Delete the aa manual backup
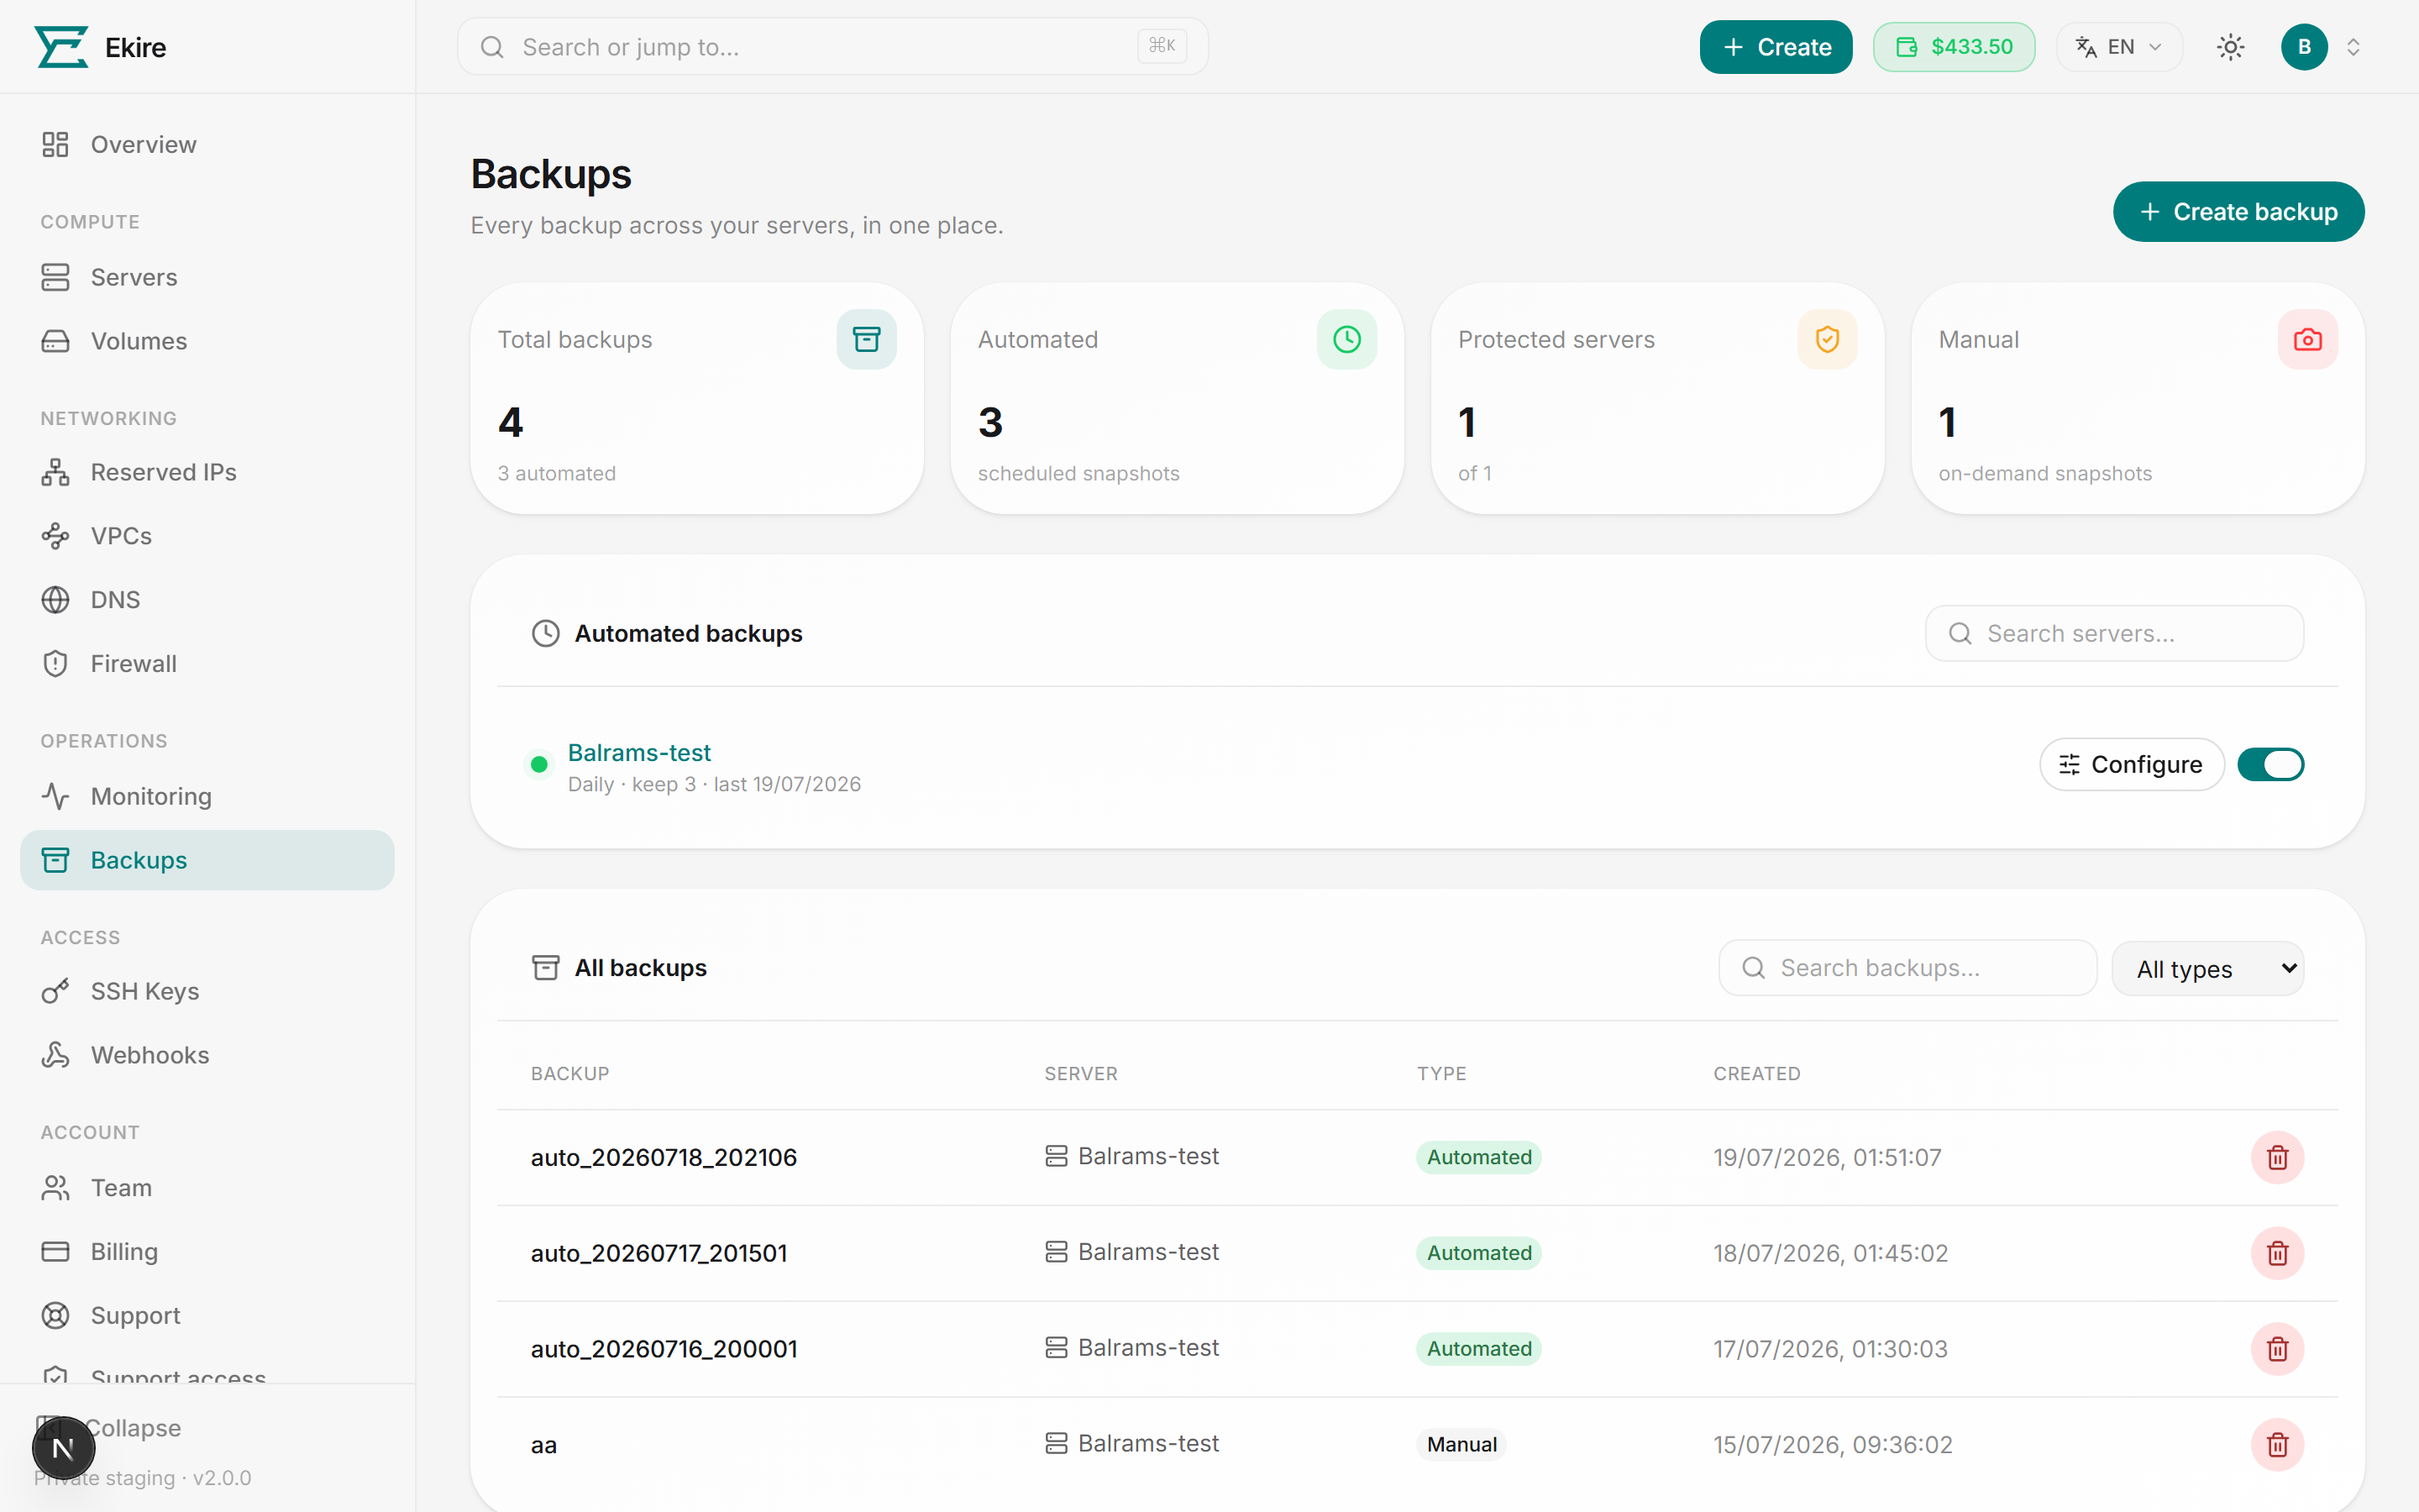2419x1512 pixels. [x=2277, y=1445]
